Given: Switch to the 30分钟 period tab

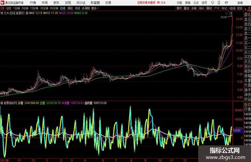Looking at the screenshot, I should [44, 8].
